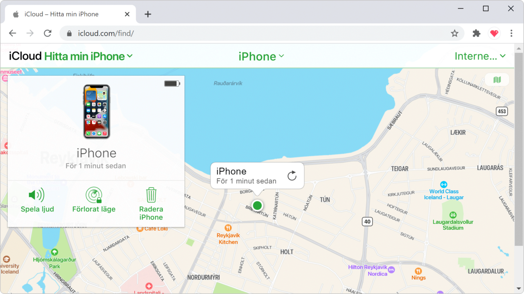
Task: Close the iCloud browser tab
Action: click(127, 14)
